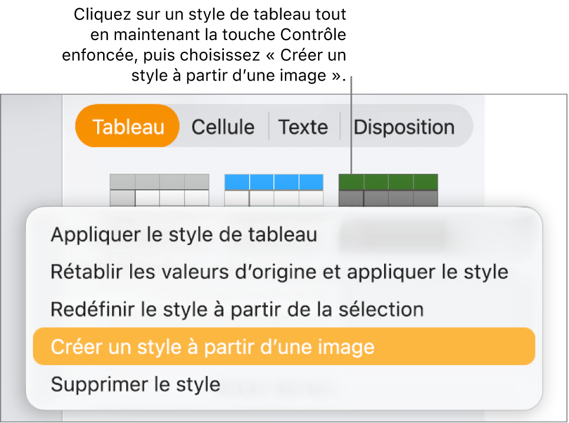Select the gray table style thumbnail
569x423 pixels.
point(160,187)
